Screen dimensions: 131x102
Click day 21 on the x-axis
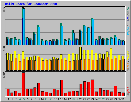[x=84, y=99]
